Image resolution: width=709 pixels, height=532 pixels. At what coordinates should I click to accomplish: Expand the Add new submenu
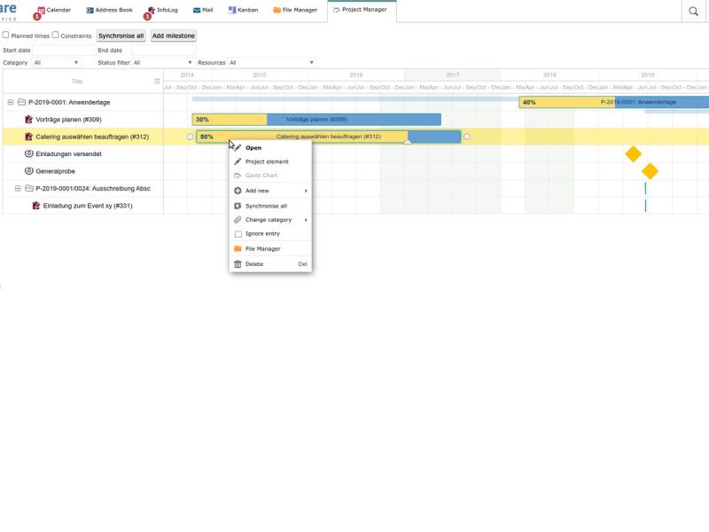pyautogui.click(x=270, y=191)
